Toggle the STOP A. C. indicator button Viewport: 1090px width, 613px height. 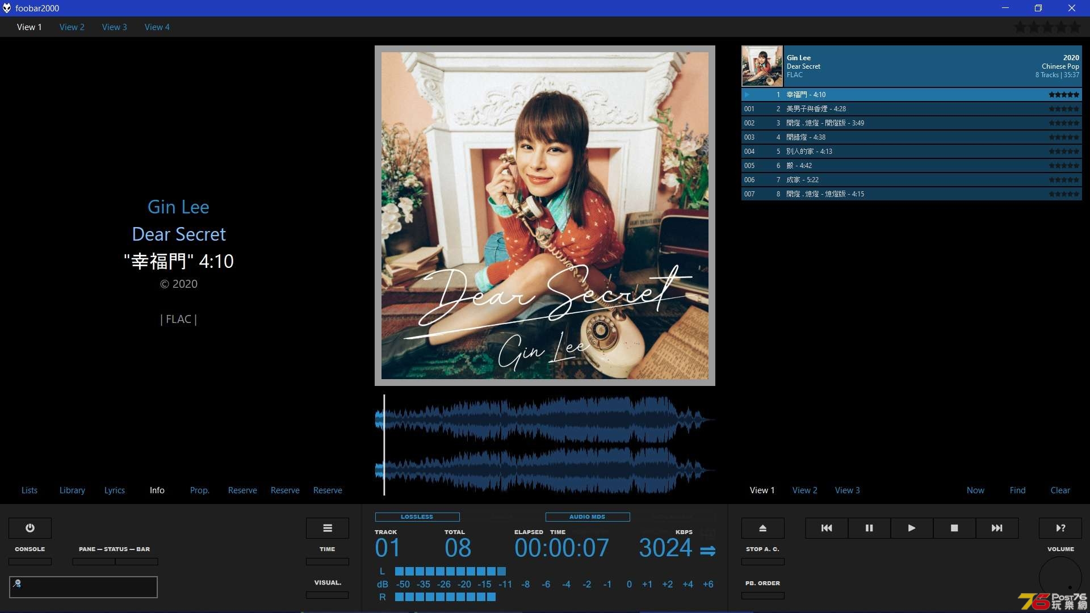(763, 561)
